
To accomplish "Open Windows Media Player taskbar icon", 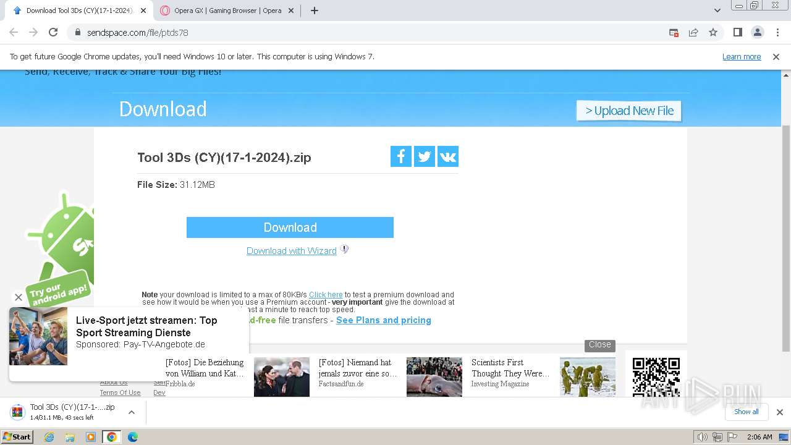I will (x=91, y=437).
